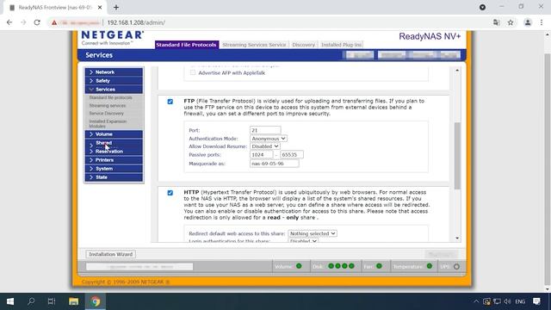Click the Fan status green LED
The width and height of the screenshot is (551, 310).
[379, 266]
